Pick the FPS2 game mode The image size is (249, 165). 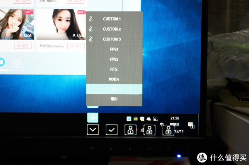pyautogui.click(x=114, y=59)
